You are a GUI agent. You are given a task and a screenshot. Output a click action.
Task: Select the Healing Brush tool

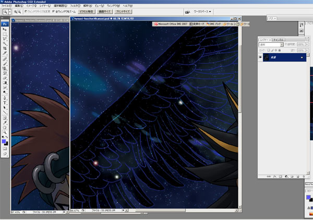click(5, 59)
